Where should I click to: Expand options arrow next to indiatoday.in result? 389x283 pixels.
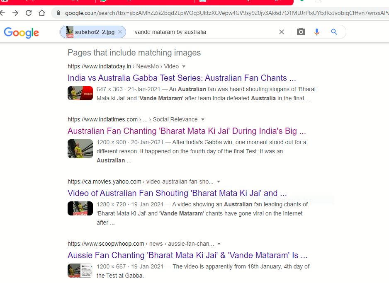(184, 66)
